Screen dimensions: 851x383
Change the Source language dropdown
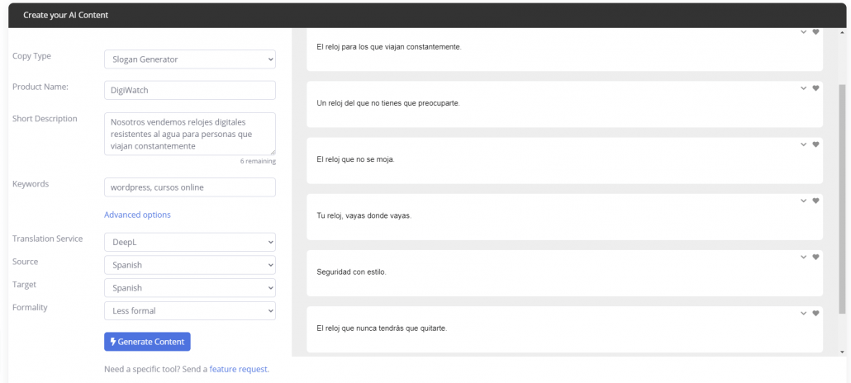coord(190,265)
